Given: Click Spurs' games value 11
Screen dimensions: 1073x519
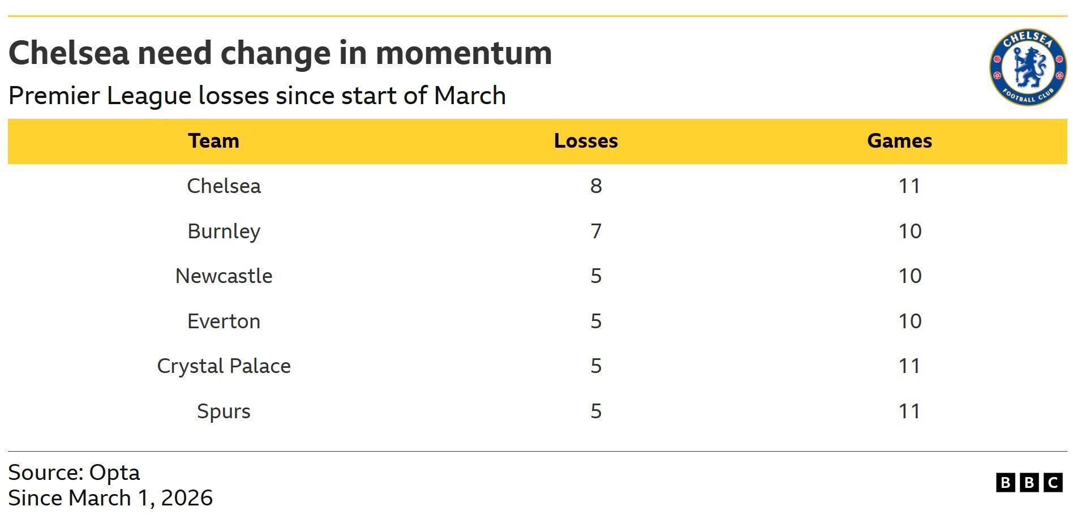Looking at the screenshot, I should (909, 411).
